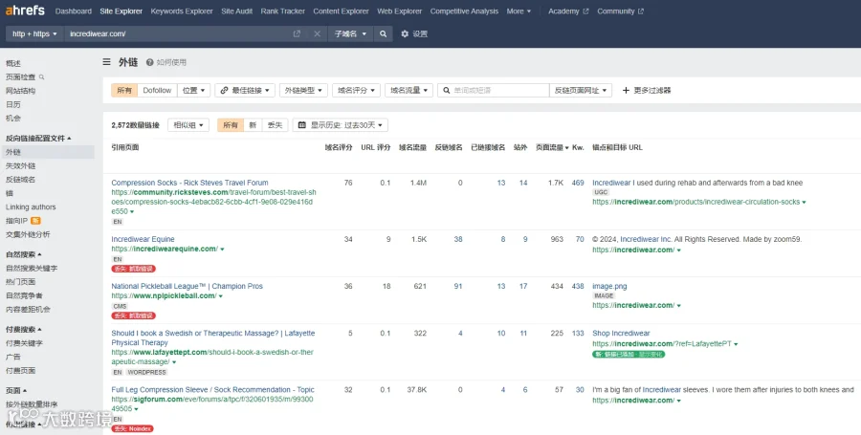Open the http + https protocol dropdown
The height and width of the screenshot is (435, 861).
(34, 34)
